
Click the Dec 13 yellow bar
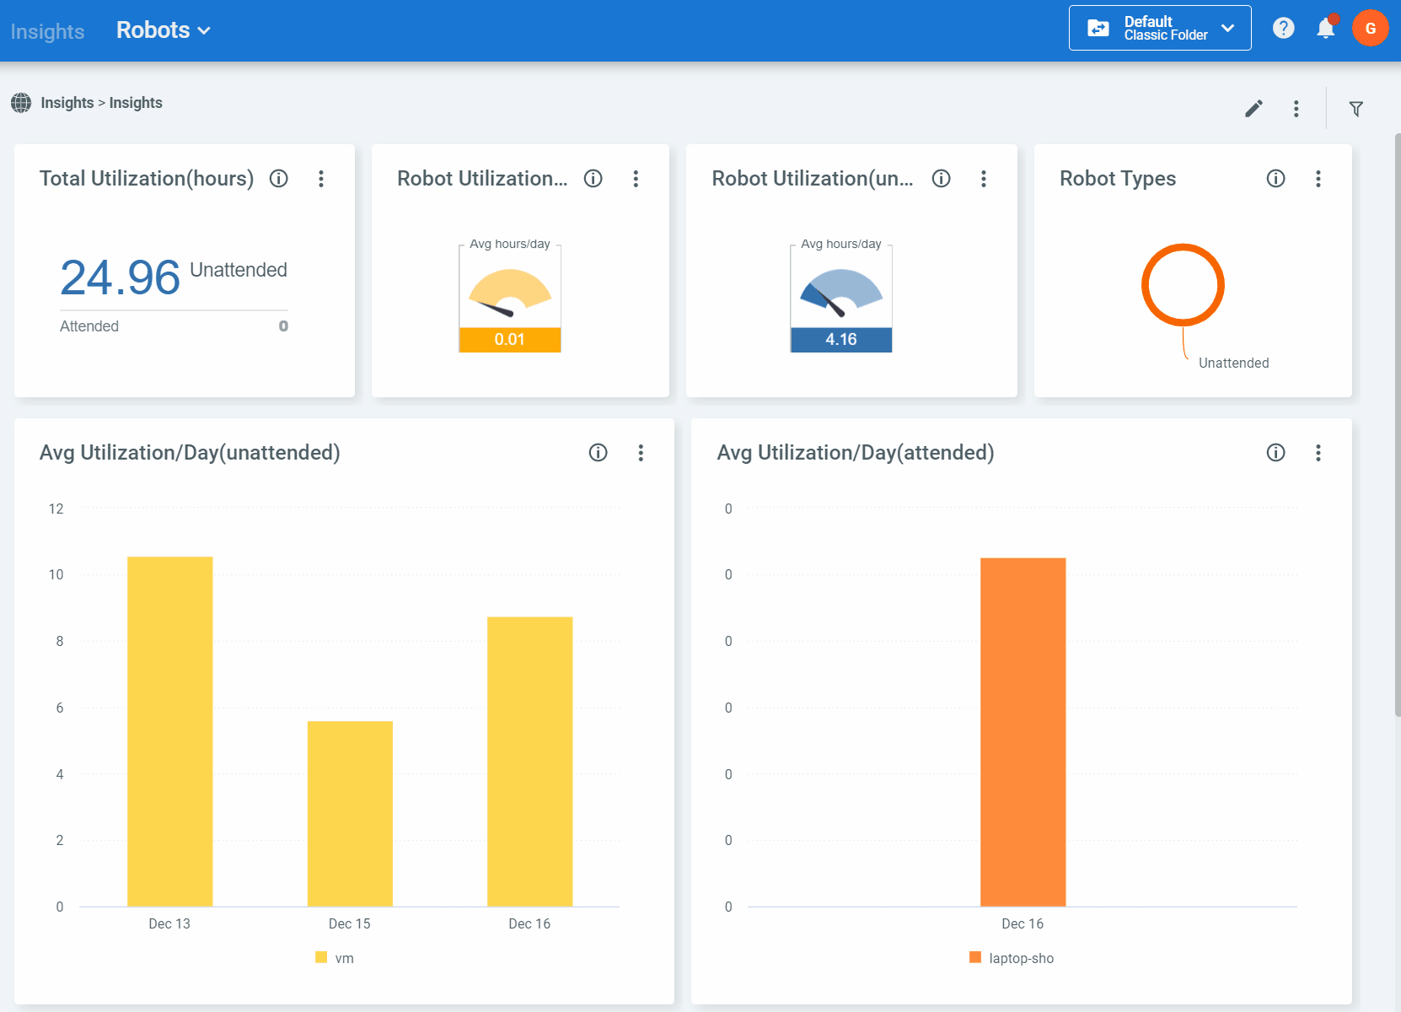[x=170, y=732]
